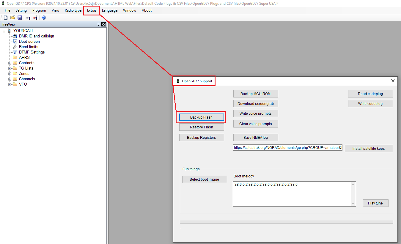Click the Boot melody scrollbar up arrow

point(353,185)
